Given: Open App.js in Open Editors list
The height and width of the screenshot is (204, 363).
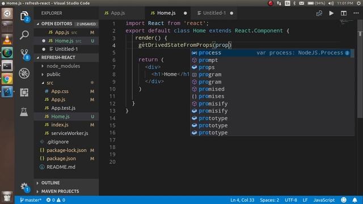Looking at the screenshot, I should coord(66,32).
